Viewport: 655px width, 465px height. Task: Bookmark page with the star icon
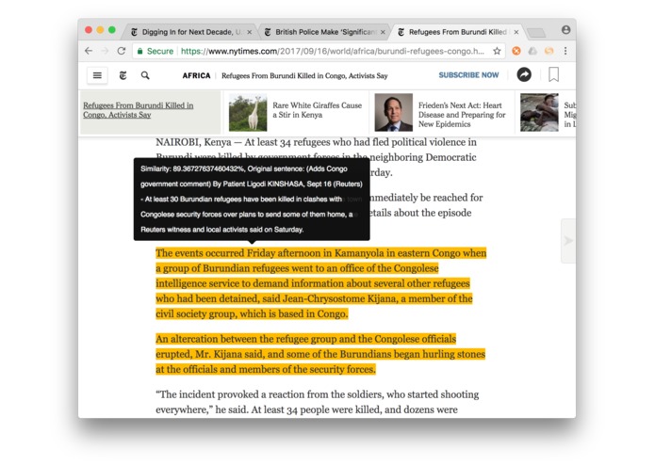pos(497,51)
